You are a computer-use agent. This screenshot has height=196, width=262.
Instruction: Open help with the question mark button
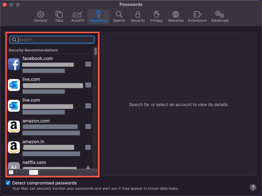pos(253,187)
